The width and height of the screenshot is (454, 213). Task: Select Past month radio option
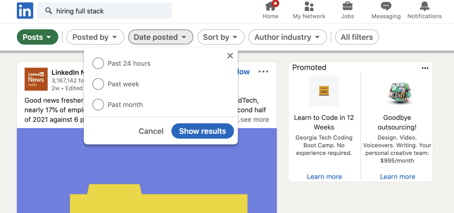98,105
